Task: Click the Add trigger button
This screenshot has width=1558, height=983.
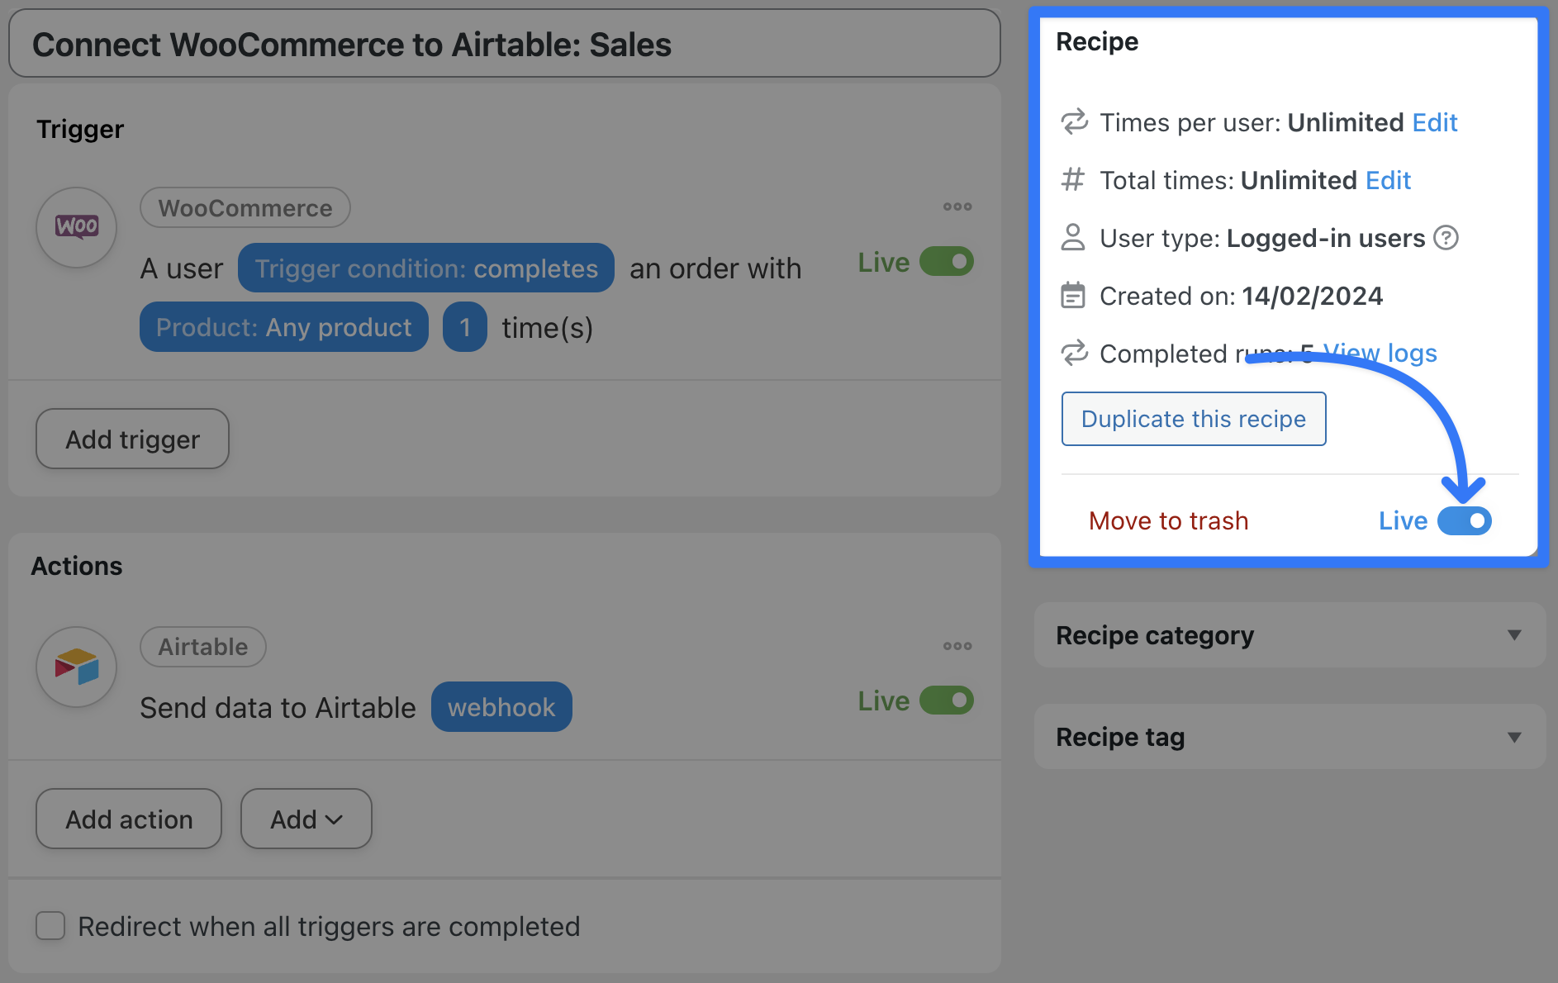Action: coord(132,439)
